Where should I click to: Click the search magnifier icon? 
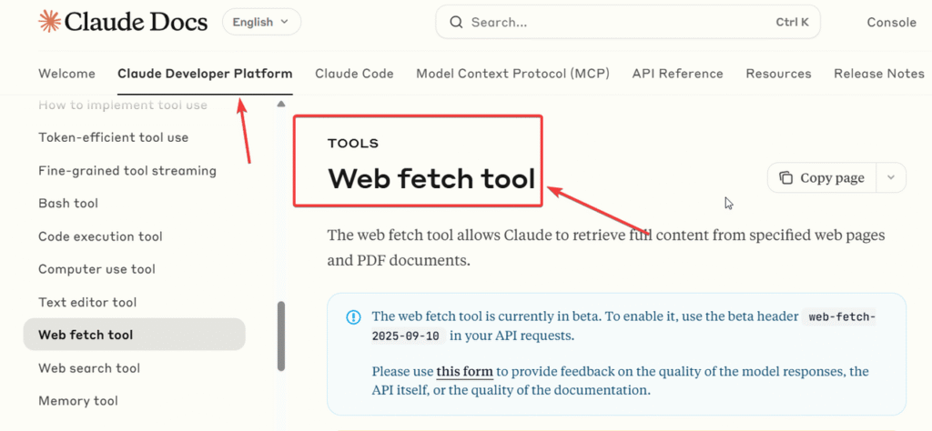click(456, 22)
